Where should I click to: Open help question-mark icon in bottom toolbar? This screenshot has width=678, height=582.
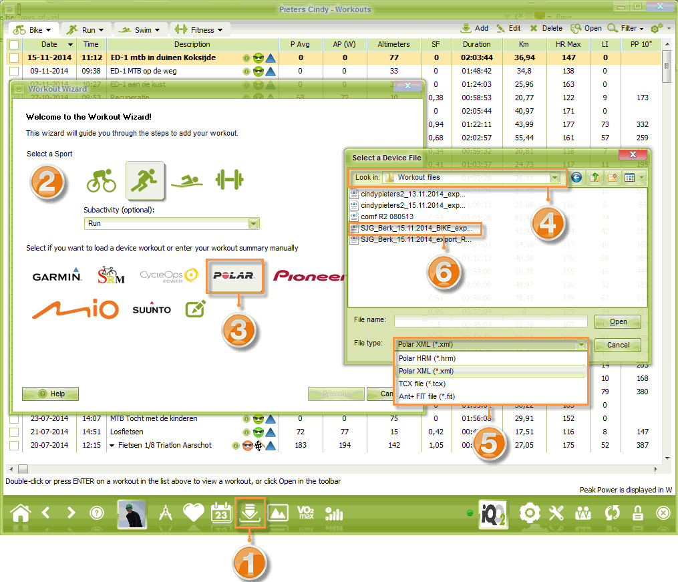click(97, 513)
